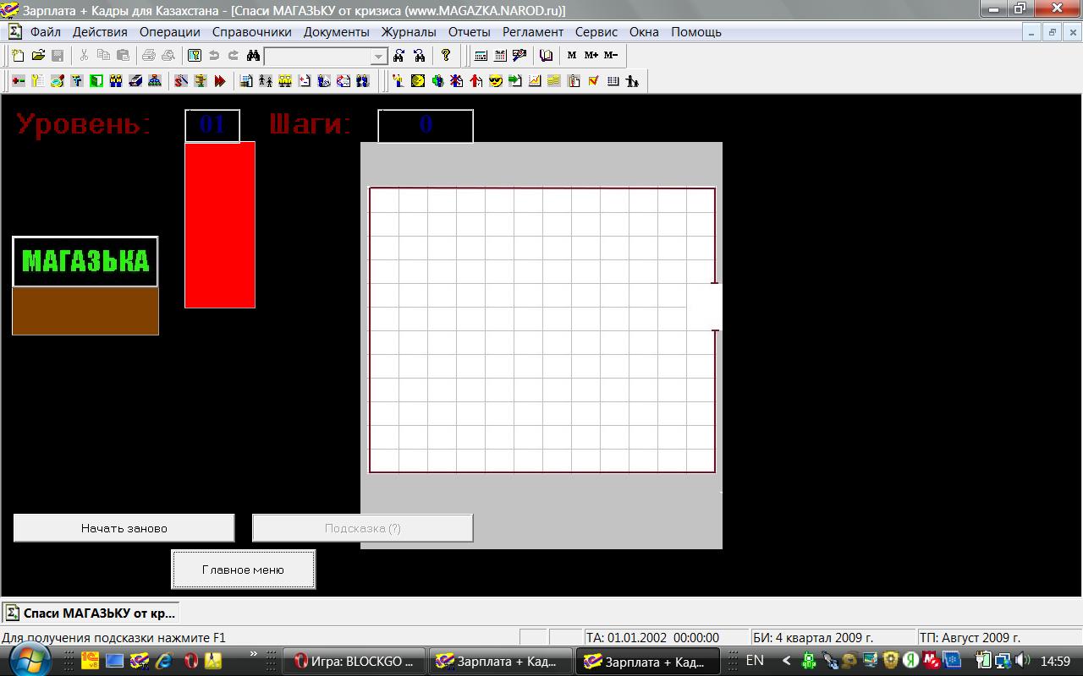Click the toolbar search input field

click(x=317, y=57)
